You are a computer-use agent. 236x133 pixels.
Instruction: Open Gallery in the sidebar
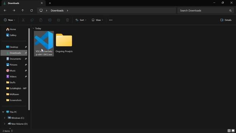(x=11, y=35)
